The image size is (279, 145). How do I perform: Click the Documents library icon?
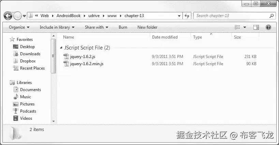coord(16,89)
